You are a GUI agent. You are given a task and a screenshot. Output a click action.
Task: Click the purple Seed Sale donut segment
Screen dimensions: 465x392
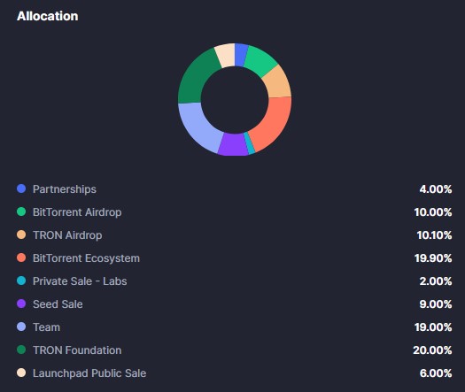[x=234, y=144]
